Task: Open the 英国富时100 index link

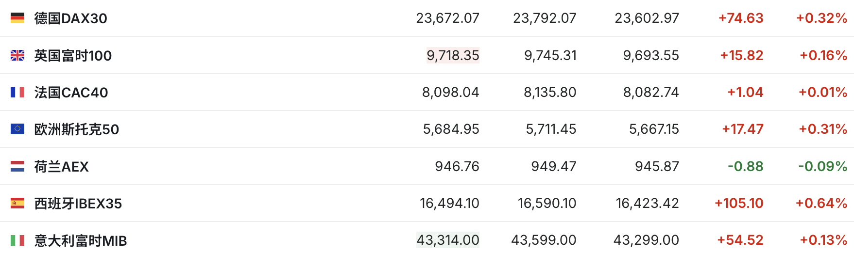Action: coord(73,56)
